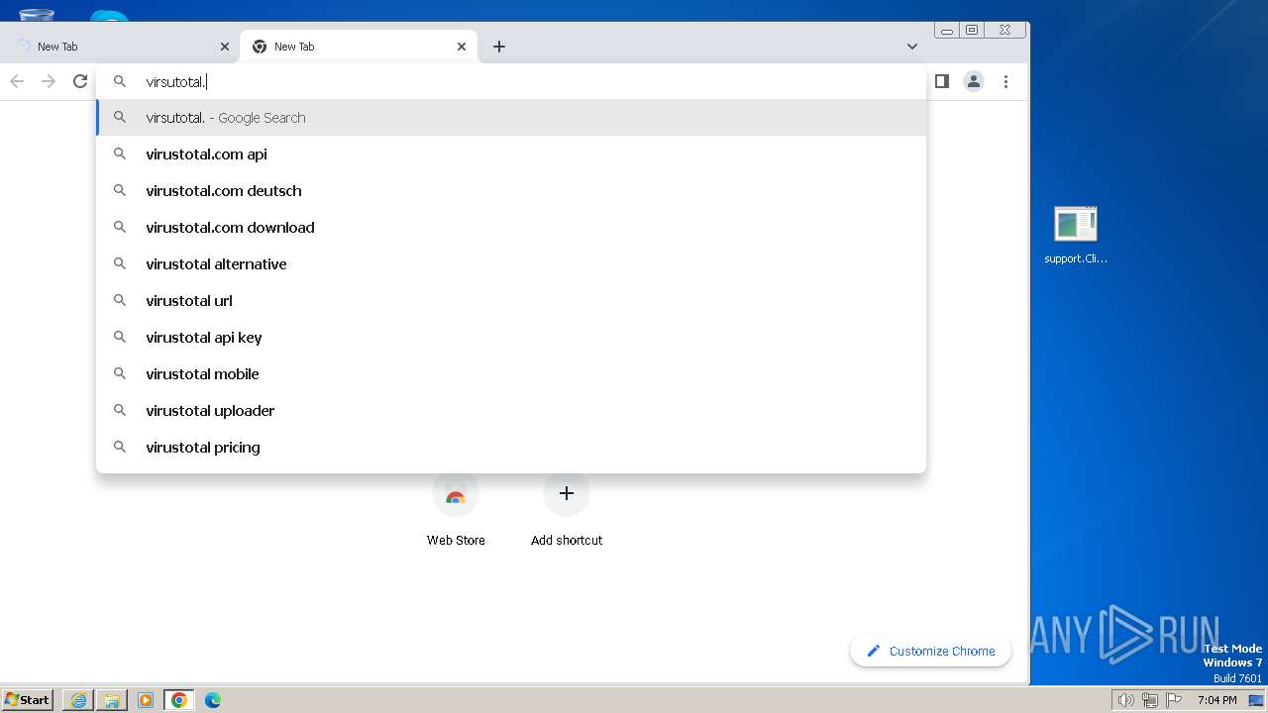
Task: Select the 'virustotal.com download' suggestion
Action: pos(511,228)
